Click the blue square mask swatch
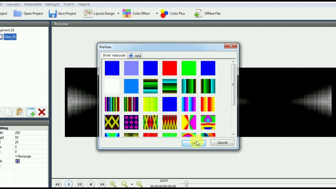336x189 pixels. tap(18, 161)
